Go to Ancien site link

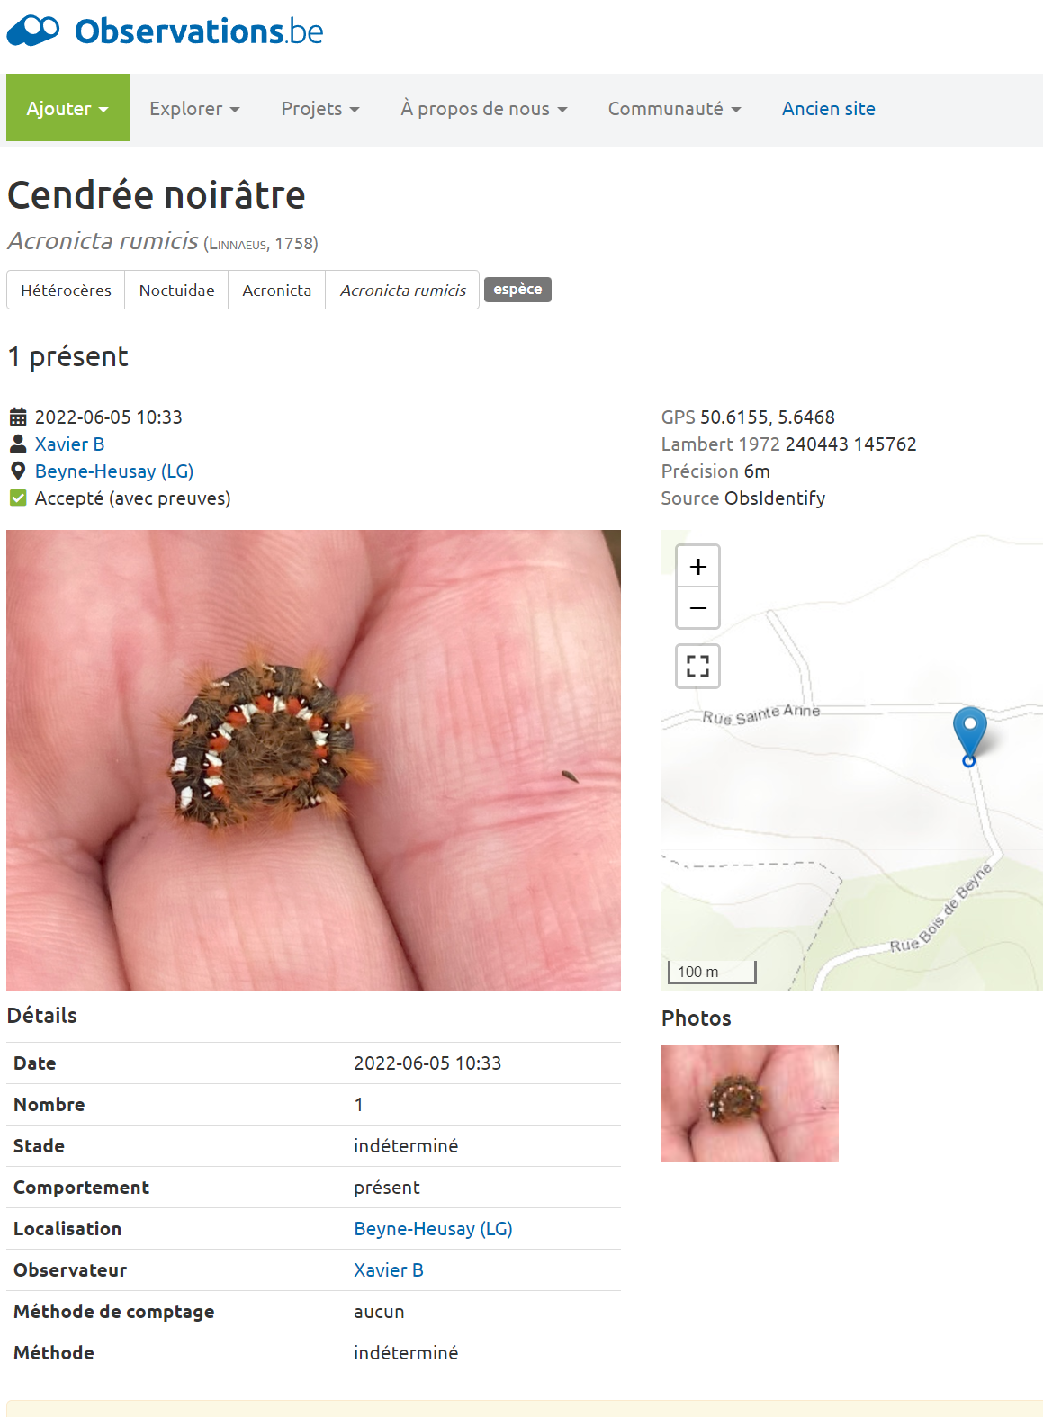click(x=829, y=108)
